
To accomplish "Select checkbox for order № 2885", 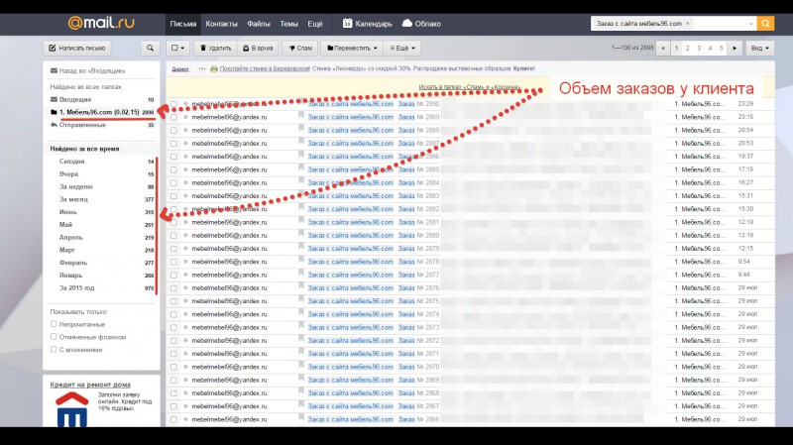I will click(x=173, y=169).
